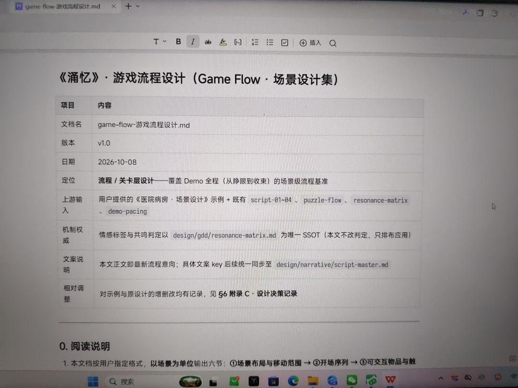Click the path design/narrative/script-master.md

(332, 264)
